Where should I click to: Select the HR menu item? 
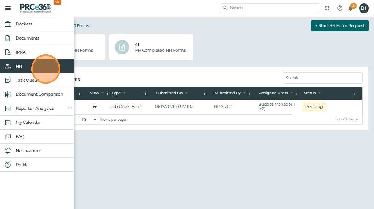point(37,66)
